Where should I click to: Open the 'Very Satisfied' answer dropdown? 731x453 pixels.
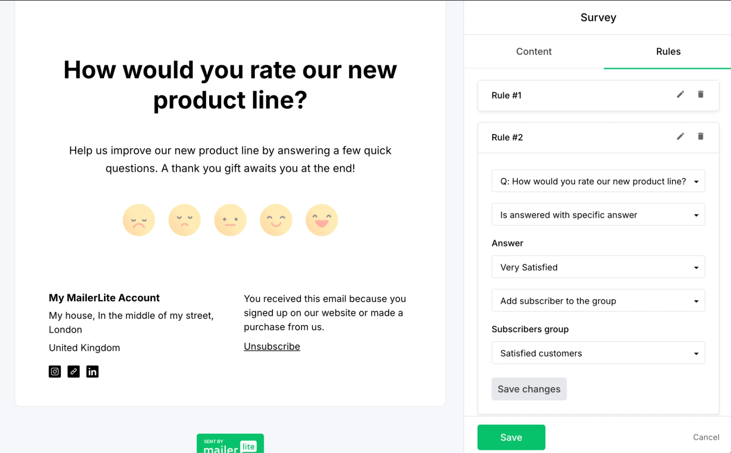point(598,267)
